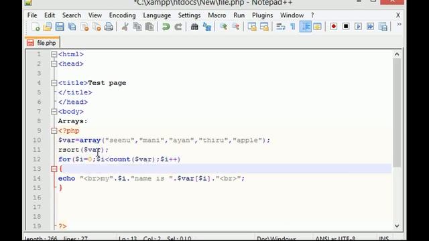Click the Close document toolbar icon
Viewport: 429px width, 241px height.
click(84, 27)
